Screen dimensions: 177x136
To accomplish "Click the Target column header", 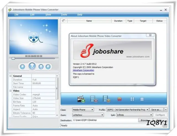I will [143, 21].
